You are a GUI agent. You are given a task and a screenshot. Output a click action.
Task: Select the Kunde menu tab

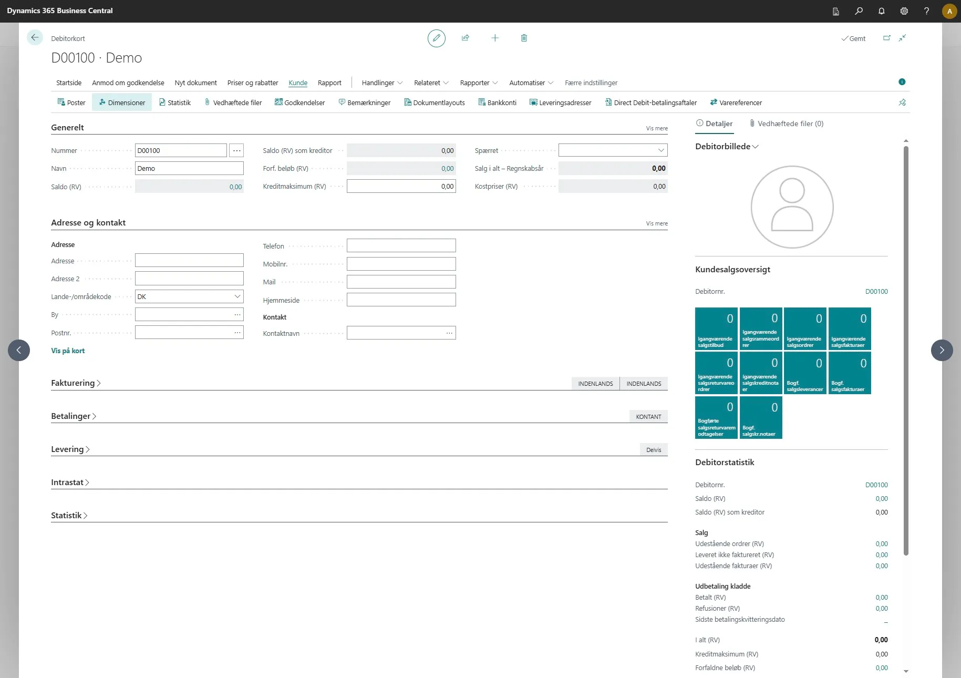(298, 83)
